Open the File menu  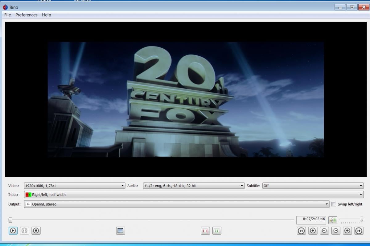8,15
